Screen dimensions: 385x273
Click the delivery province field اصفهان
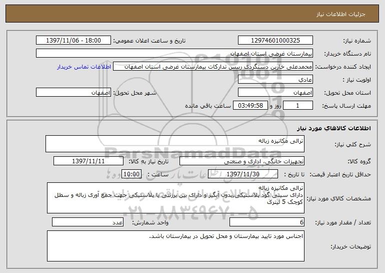tap(275, 93)
